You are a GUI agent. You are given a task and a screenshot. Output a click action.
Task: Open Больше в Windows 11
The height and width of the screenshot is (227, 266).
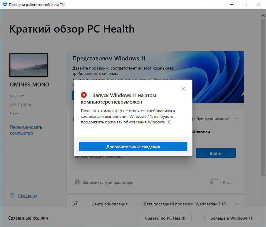231,218
